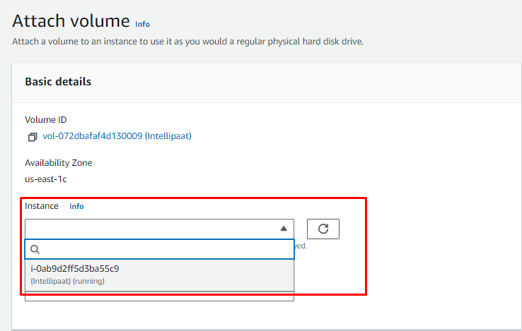The image size is (522, 331).
Task: Click the attach volume description text
Action: 187,42
